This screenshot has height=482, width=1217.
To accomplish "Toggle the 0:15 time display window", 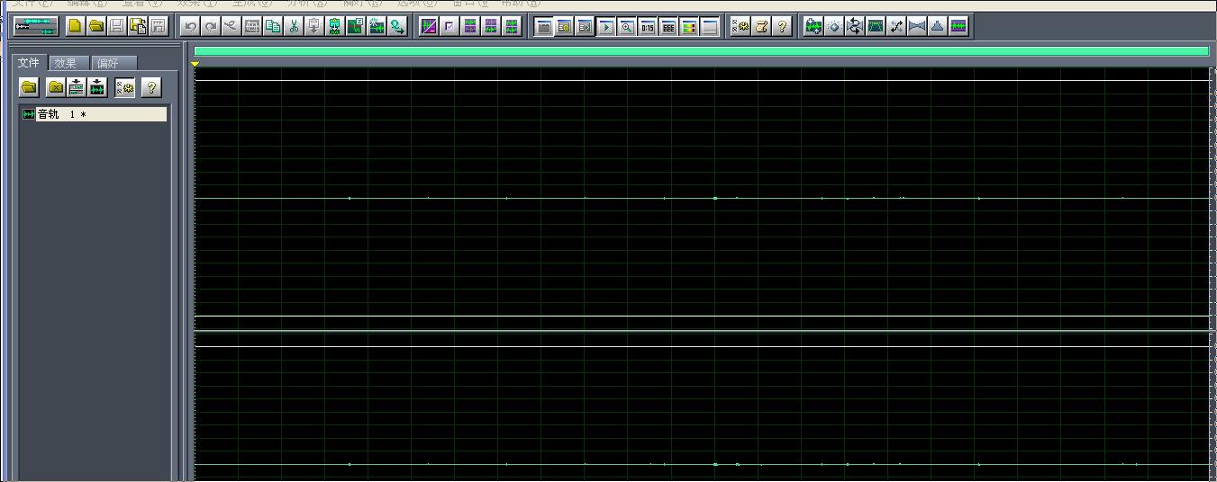I will (x=647, y=26).
